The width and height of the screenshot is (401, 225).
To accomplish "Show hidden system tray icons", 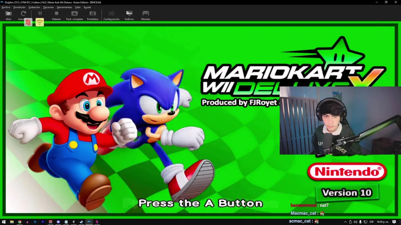I will pos(345,222).
